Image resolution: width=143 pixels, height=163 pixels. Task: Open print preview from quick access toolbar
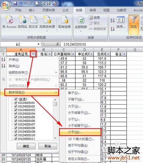pyautogui.click(x=37, y=4)
